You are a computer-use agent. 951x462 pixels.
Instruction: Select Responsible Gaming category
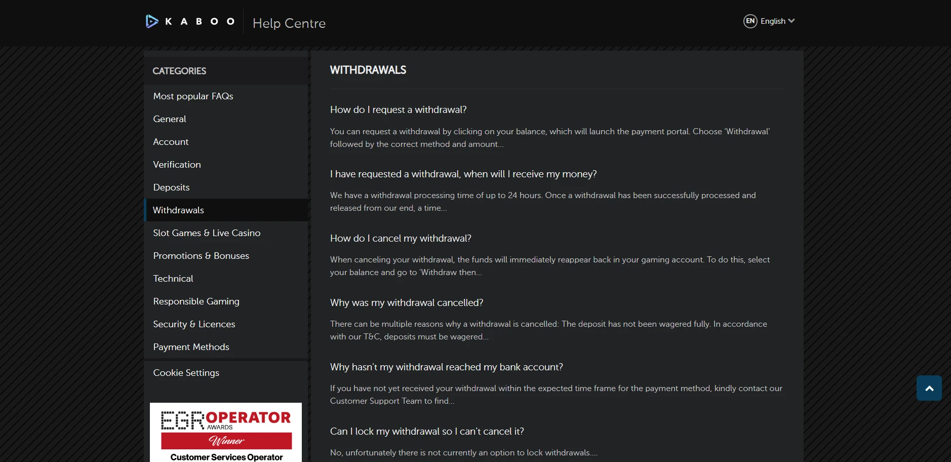coord(226,301)
